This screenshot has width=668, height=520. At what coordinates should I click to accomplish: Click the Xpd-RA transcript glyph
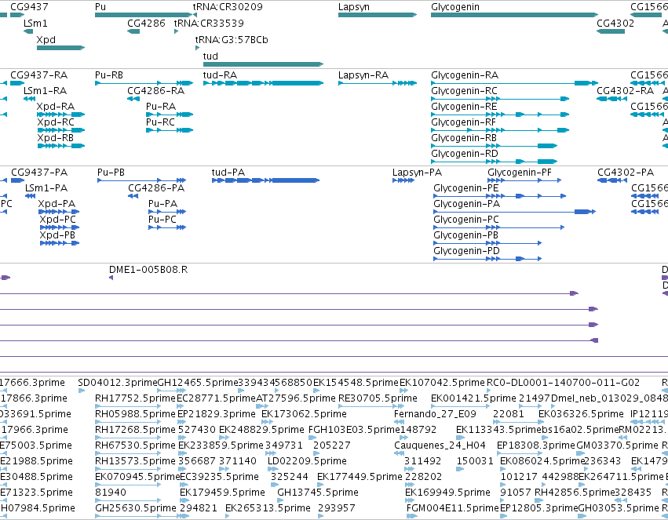(61, 115)
